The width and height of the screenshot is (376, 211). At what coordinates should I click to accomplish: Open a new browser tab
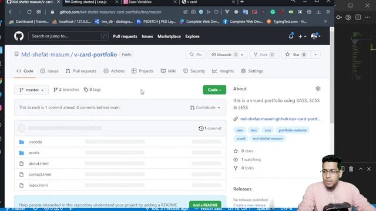tap(242, 2)
